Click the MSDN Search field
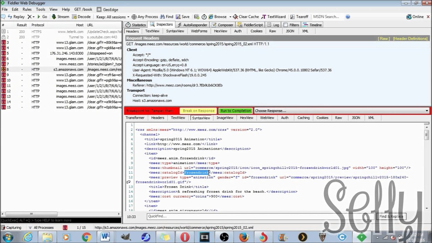Image resolution: width=432 pixels, height=243 pixels. (x=327, y=17)
